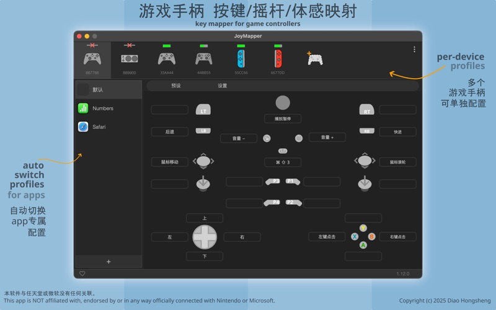Screen dimensions: 496x310
Task: Click the 音量 + mapping field
Action: coord(327,137)
